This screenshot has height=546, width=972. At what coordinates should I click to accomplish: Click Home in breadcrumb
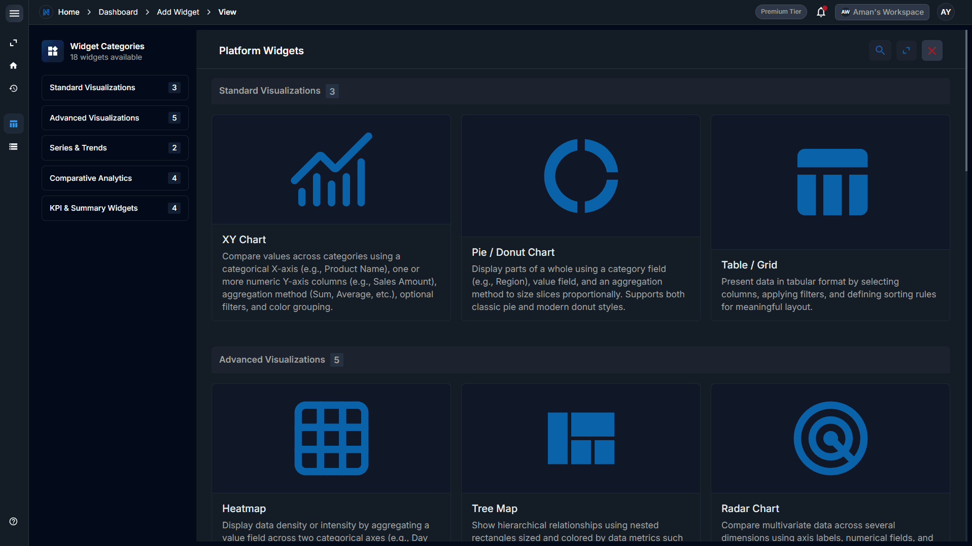click(68, 12)
